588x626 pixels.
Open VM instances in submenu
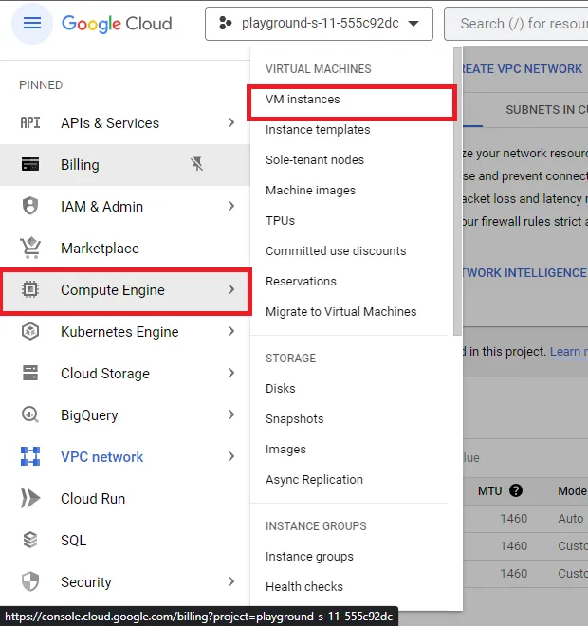[x=352, y=99]
